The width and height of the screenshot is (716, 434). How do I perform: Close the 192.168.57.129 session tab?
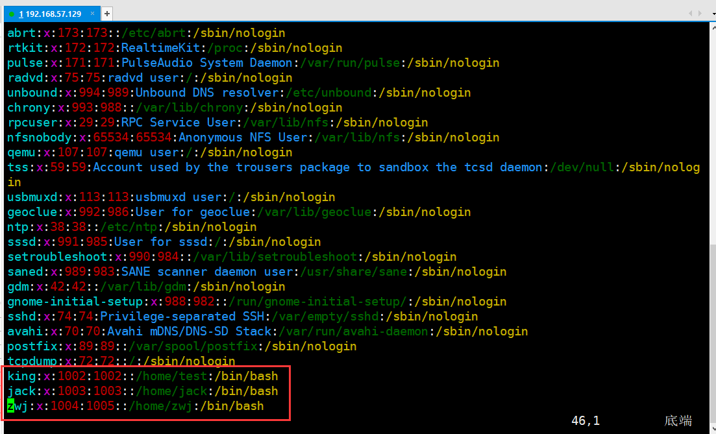click(92, 14)
